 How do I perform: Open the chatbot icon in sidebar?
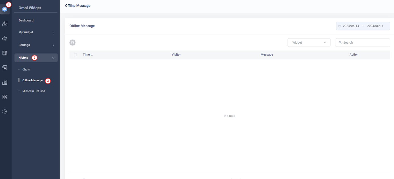coord(5,38)
